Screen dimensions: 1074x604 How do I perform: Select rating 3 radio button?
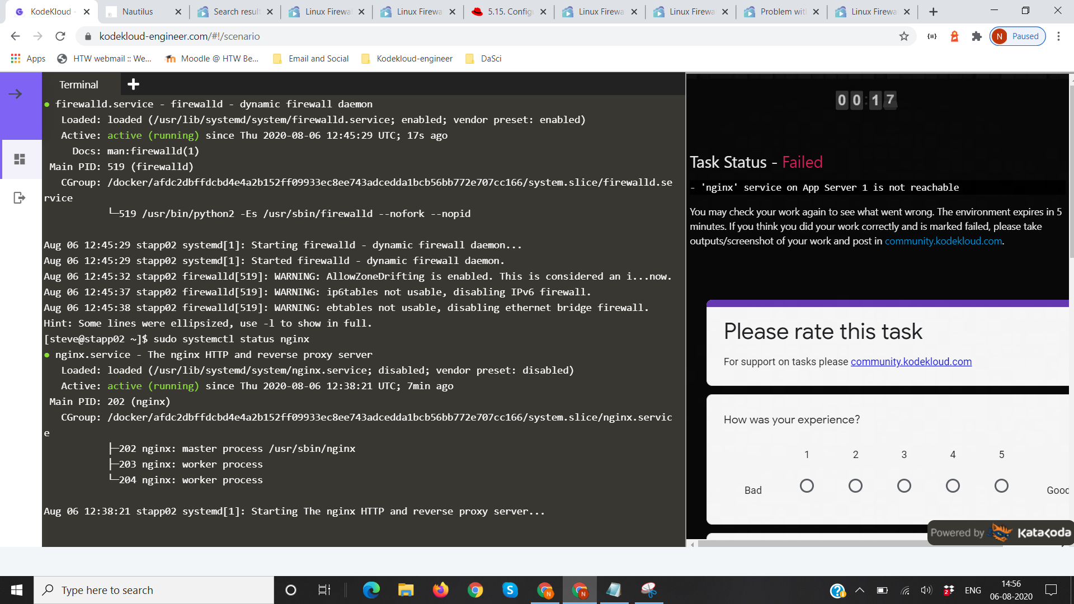tap(904, 486)
